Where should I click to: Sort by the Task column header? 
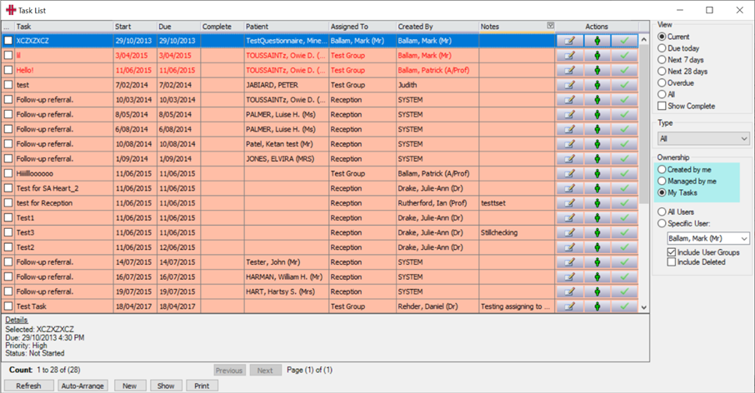pyautogui.click(x=63, y=27)
